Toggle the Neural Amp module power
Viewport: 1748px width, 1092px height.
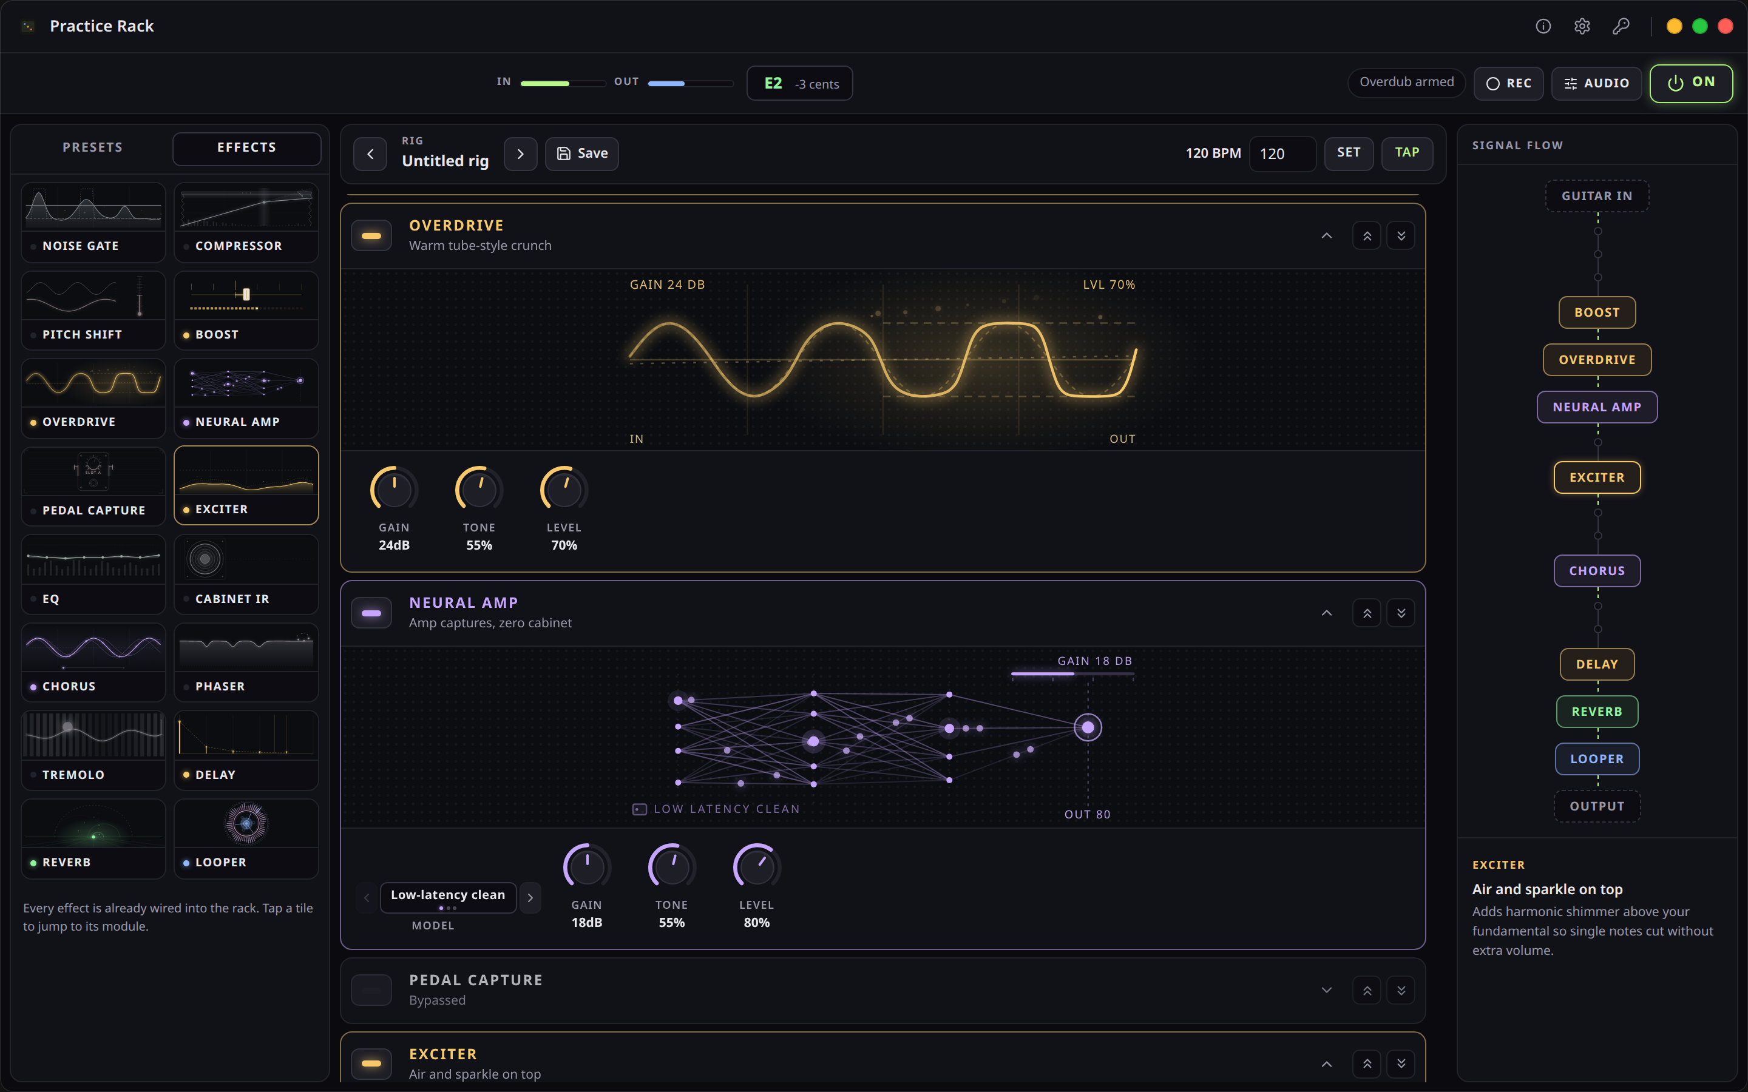[371, 613]
